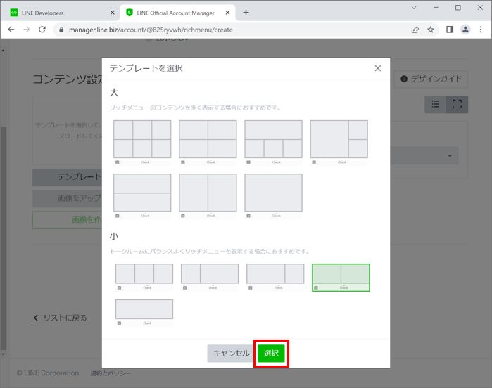
Task: Open the Chrome profile menu
Action: (x=465, y=30)
